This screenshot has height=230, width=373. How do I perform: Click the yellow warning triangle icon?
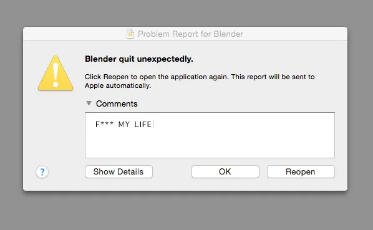[x=56, y=73]
